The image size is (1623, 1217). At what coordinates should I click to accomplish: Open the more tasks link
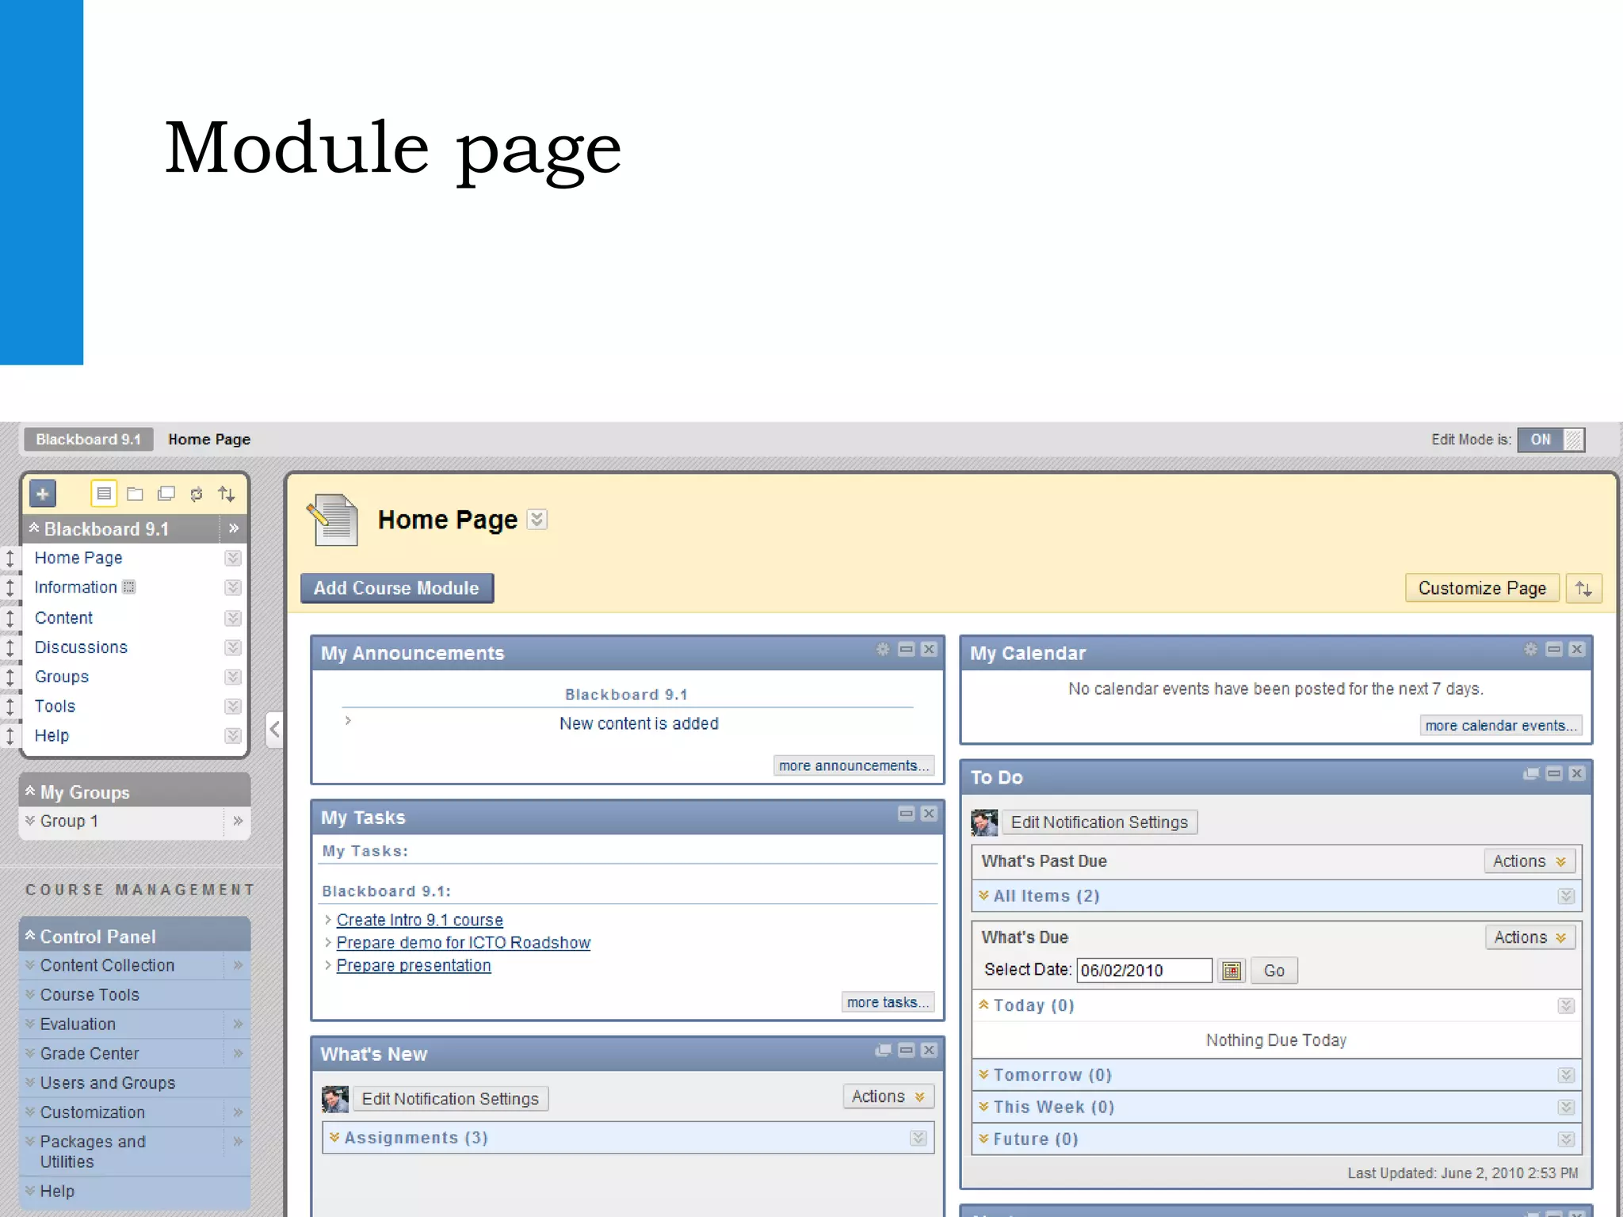point(888,1002)
